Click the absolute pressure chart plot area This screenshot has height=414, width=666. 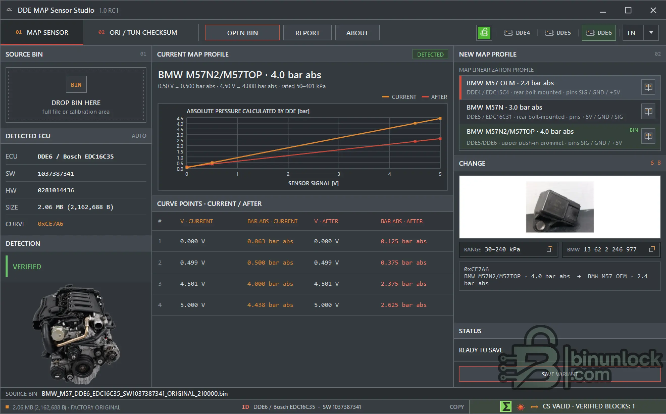tap(313, 143)
